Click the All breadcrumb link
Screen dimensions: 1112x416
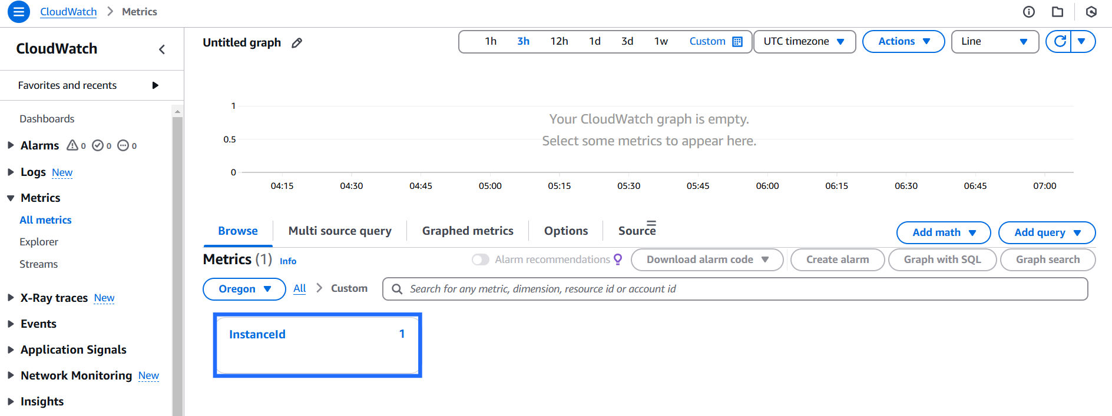299,288
